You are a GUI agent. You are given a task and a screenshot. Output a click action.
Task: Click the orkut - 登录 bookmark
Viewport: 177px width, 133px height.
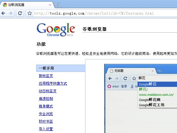[x=117, y=86]
